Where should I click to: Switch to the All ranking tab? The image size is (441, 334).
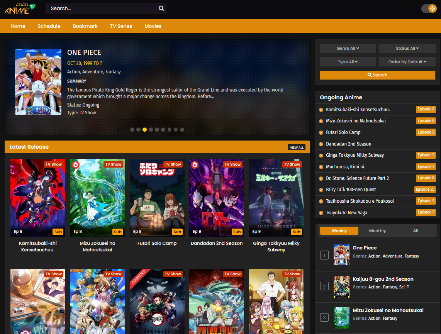pos(416,231)
